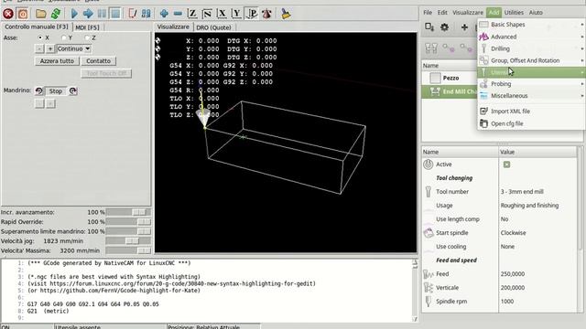
Task: Zoom out with the blue minus icon
Action: [x=178, y=14]
